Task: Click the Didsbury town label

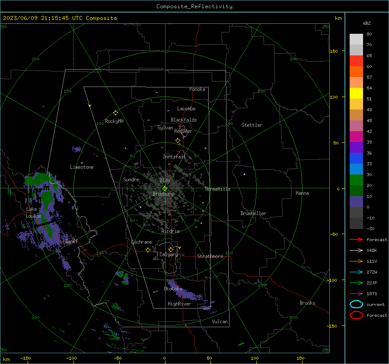Action: [x=163, y=194]
